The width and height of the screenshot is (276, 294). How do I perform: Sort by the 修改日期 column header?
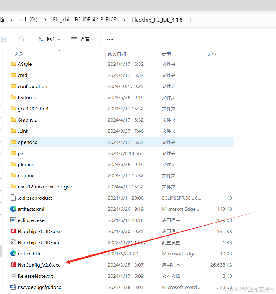[117, 54]
